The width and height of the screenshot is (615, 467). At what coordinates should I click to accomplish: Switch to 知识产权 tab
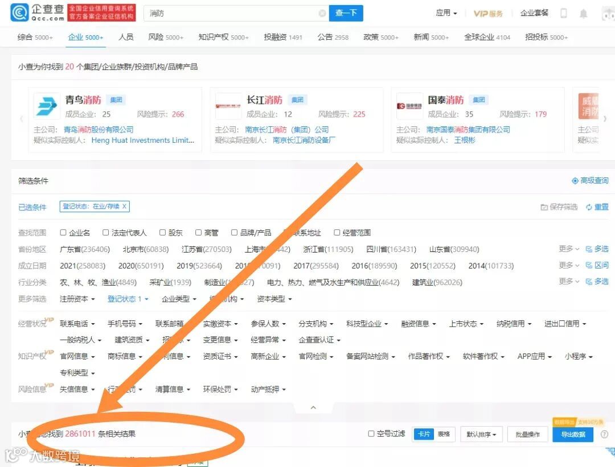point(223,37)
